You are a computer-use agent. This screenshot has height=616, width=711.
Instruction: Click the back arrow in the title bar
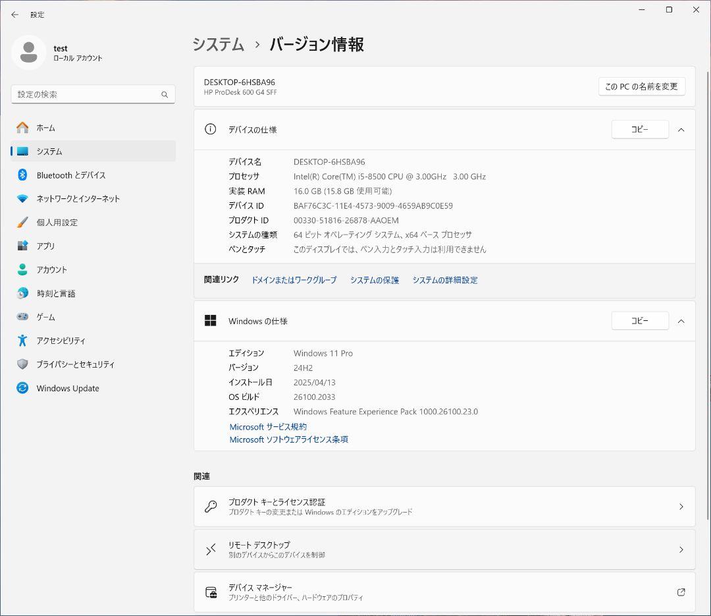click(x=14, y=14)
